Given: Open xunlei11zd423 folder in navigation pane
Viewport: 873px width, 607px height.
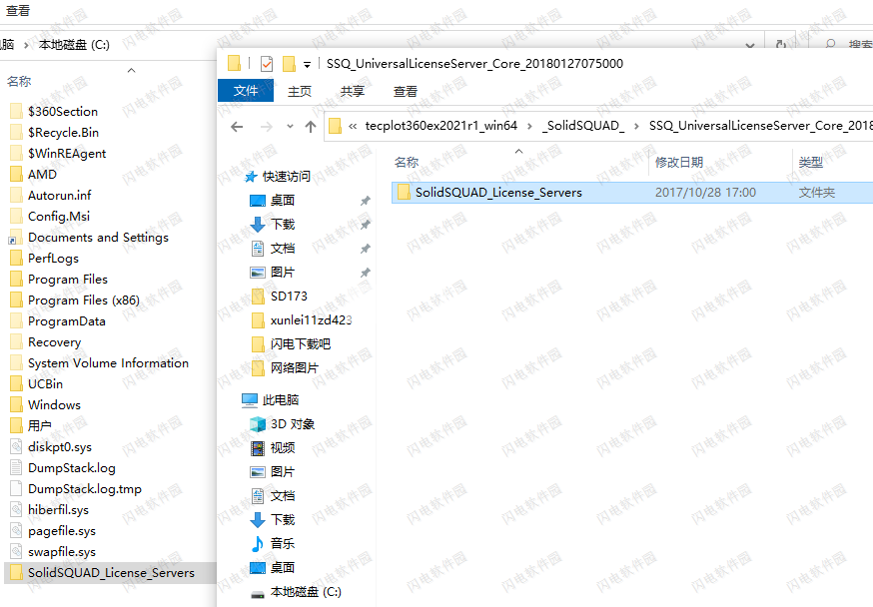Looking at the screenshot, I should coord(302,319).
